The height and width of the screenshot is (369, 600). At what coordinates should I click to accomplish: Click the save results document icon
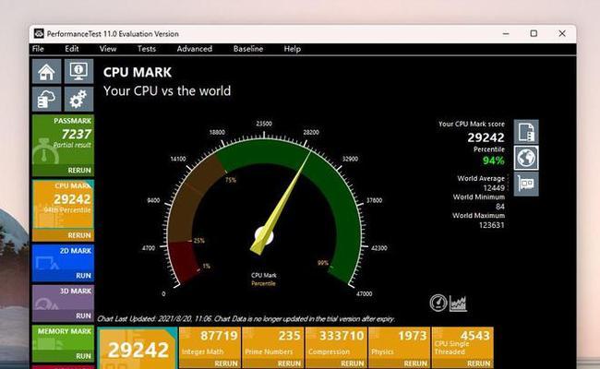click(526, 132)
